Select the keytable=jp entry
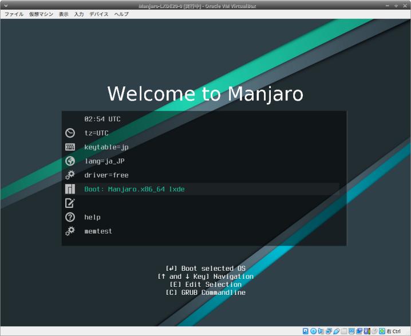The height and width of the screenshot is (336, 411). click(106, 147)
